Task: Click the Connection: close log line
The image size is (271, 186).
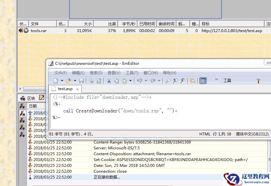Action: tap(110, 171)
